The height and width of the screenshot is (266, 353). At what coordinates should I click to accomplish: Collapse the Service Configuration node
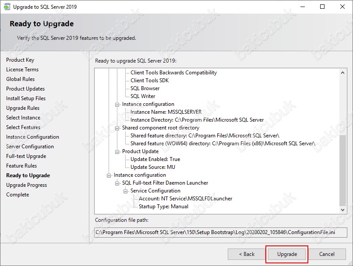click(126, 191)
